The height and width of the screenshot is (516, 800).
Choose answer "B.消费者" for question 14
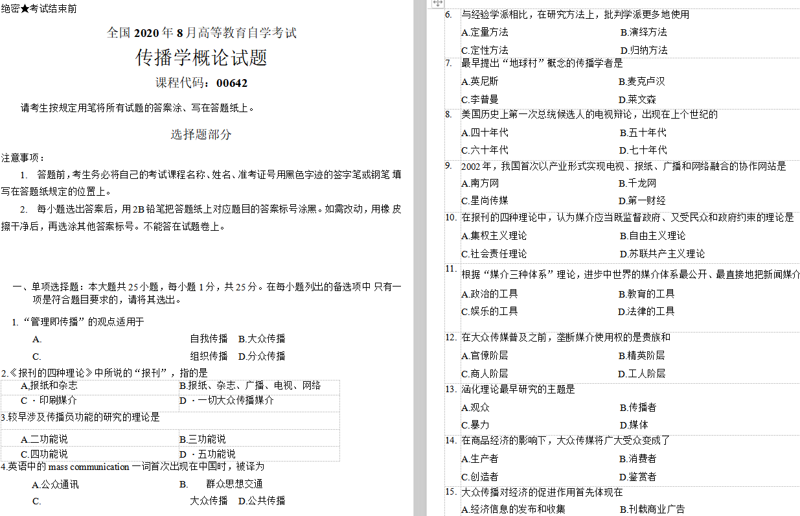pyautogui.click(x=638, y=459)
